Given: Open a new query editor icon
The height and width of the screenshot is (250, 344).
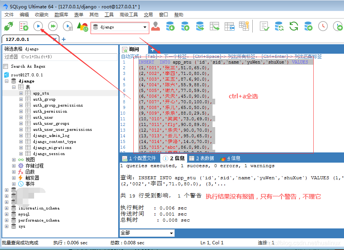Looking at the screenshot, I should point(24,26).
